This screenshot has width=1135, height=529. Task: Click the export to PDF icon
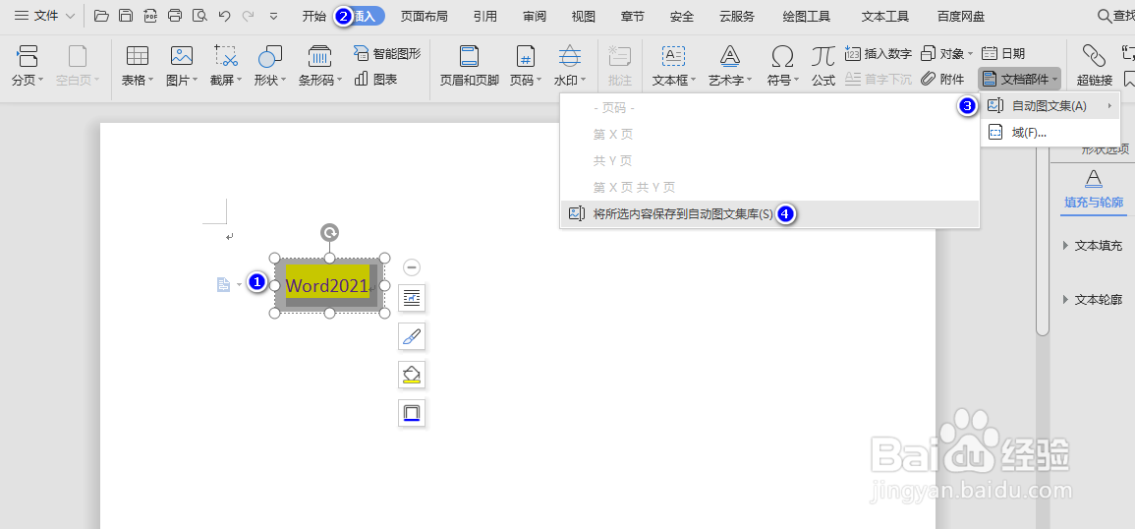click(x=150, y=16)
